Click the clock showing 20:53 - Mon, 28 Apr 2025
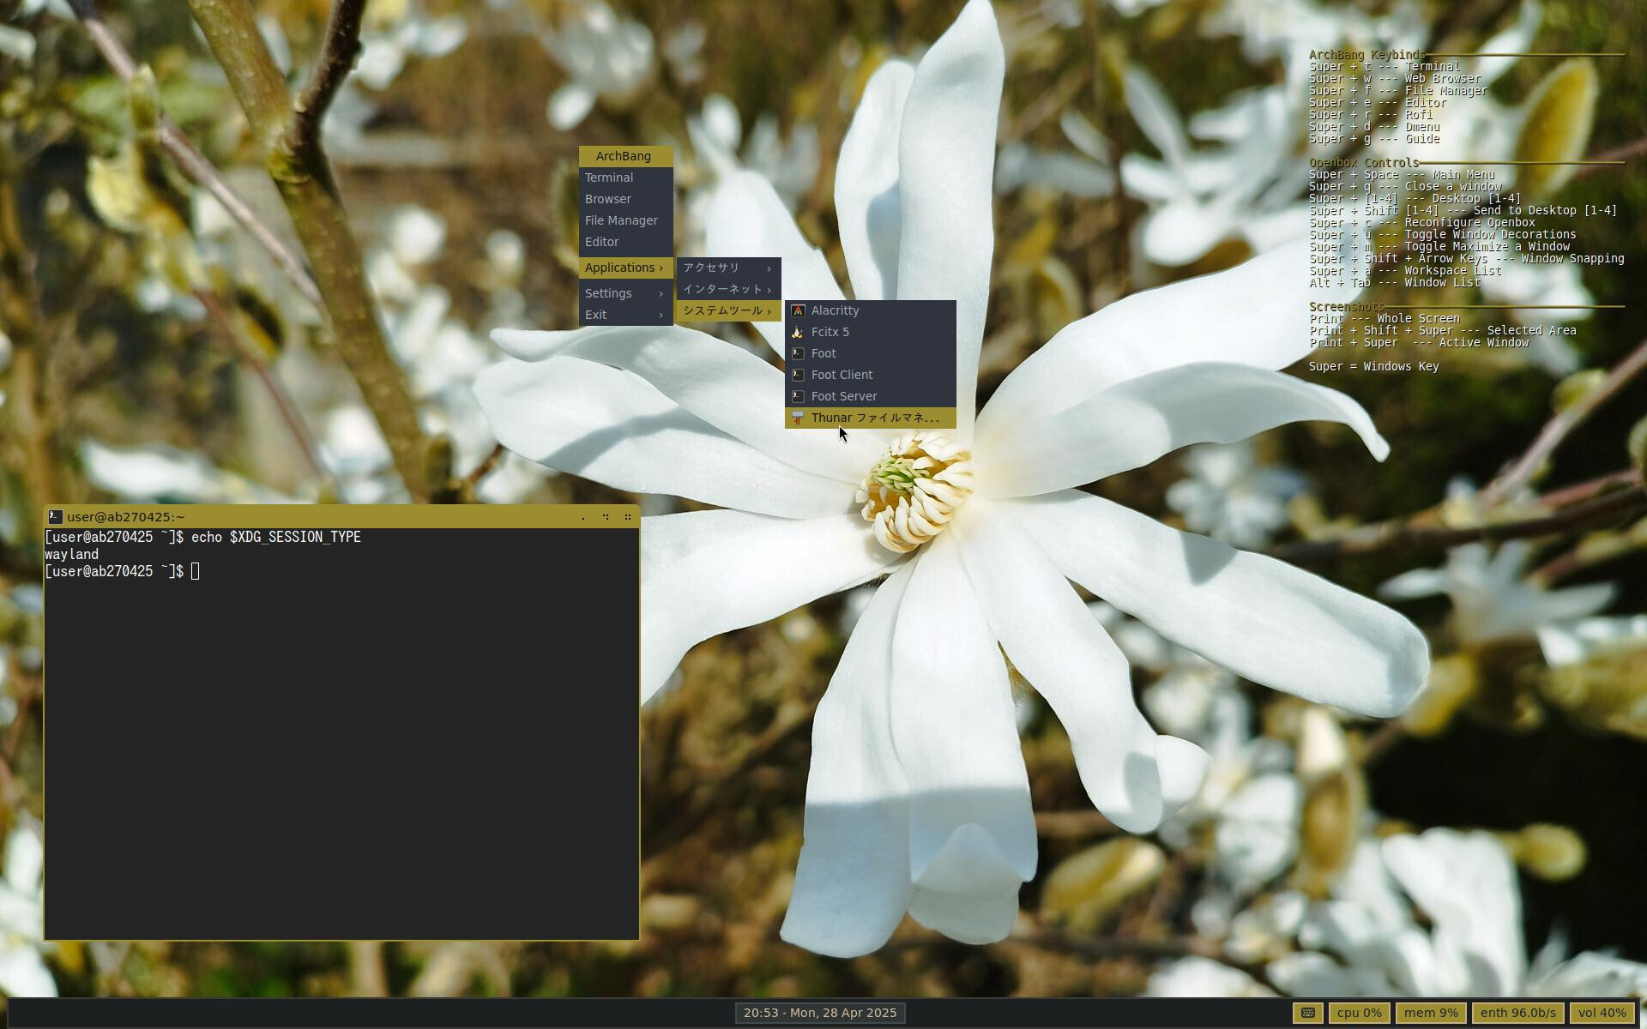Viewport: 1647px width, 1029px height. point(820,1013)
